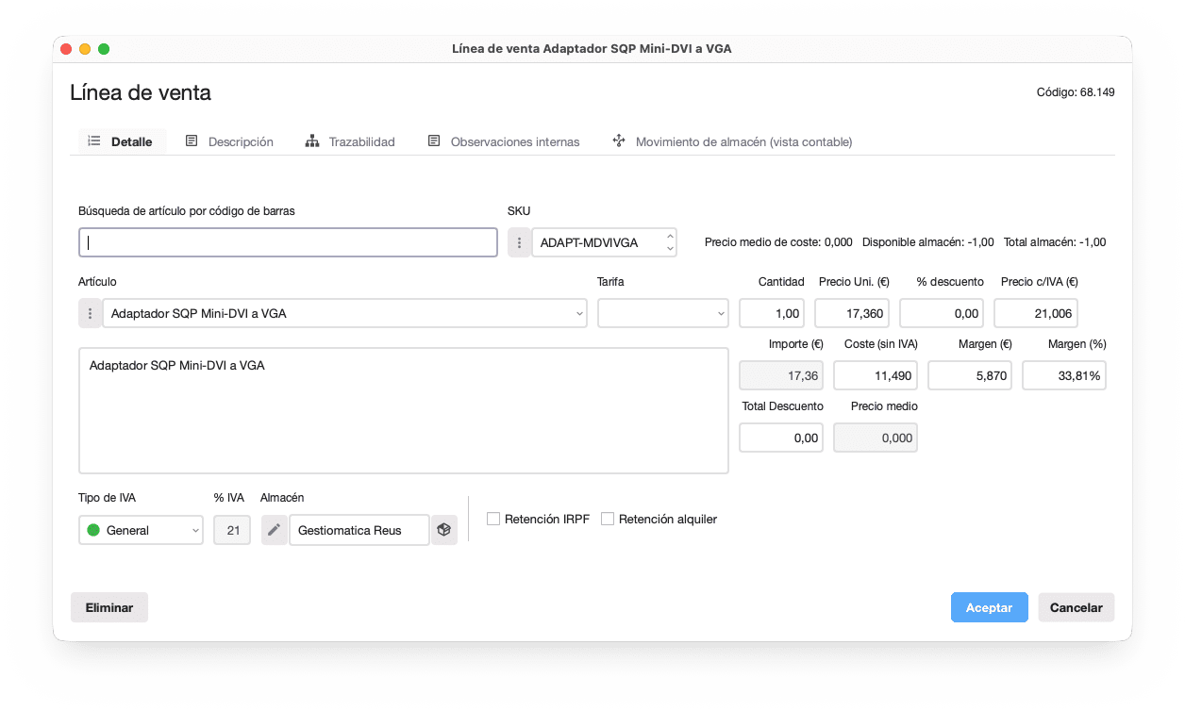This screenshot has width=1185, height=711.
Task: Click the Cancelar button
Action: click(1076, 607)
